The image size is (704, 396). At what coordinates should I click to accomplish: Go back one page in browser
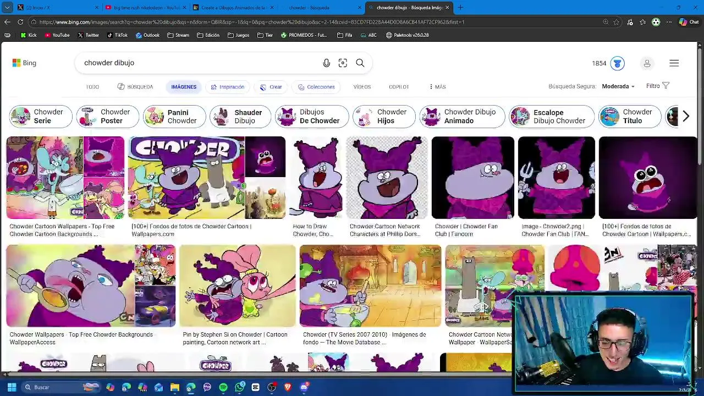pyautogui.click(x=7, y=22)
